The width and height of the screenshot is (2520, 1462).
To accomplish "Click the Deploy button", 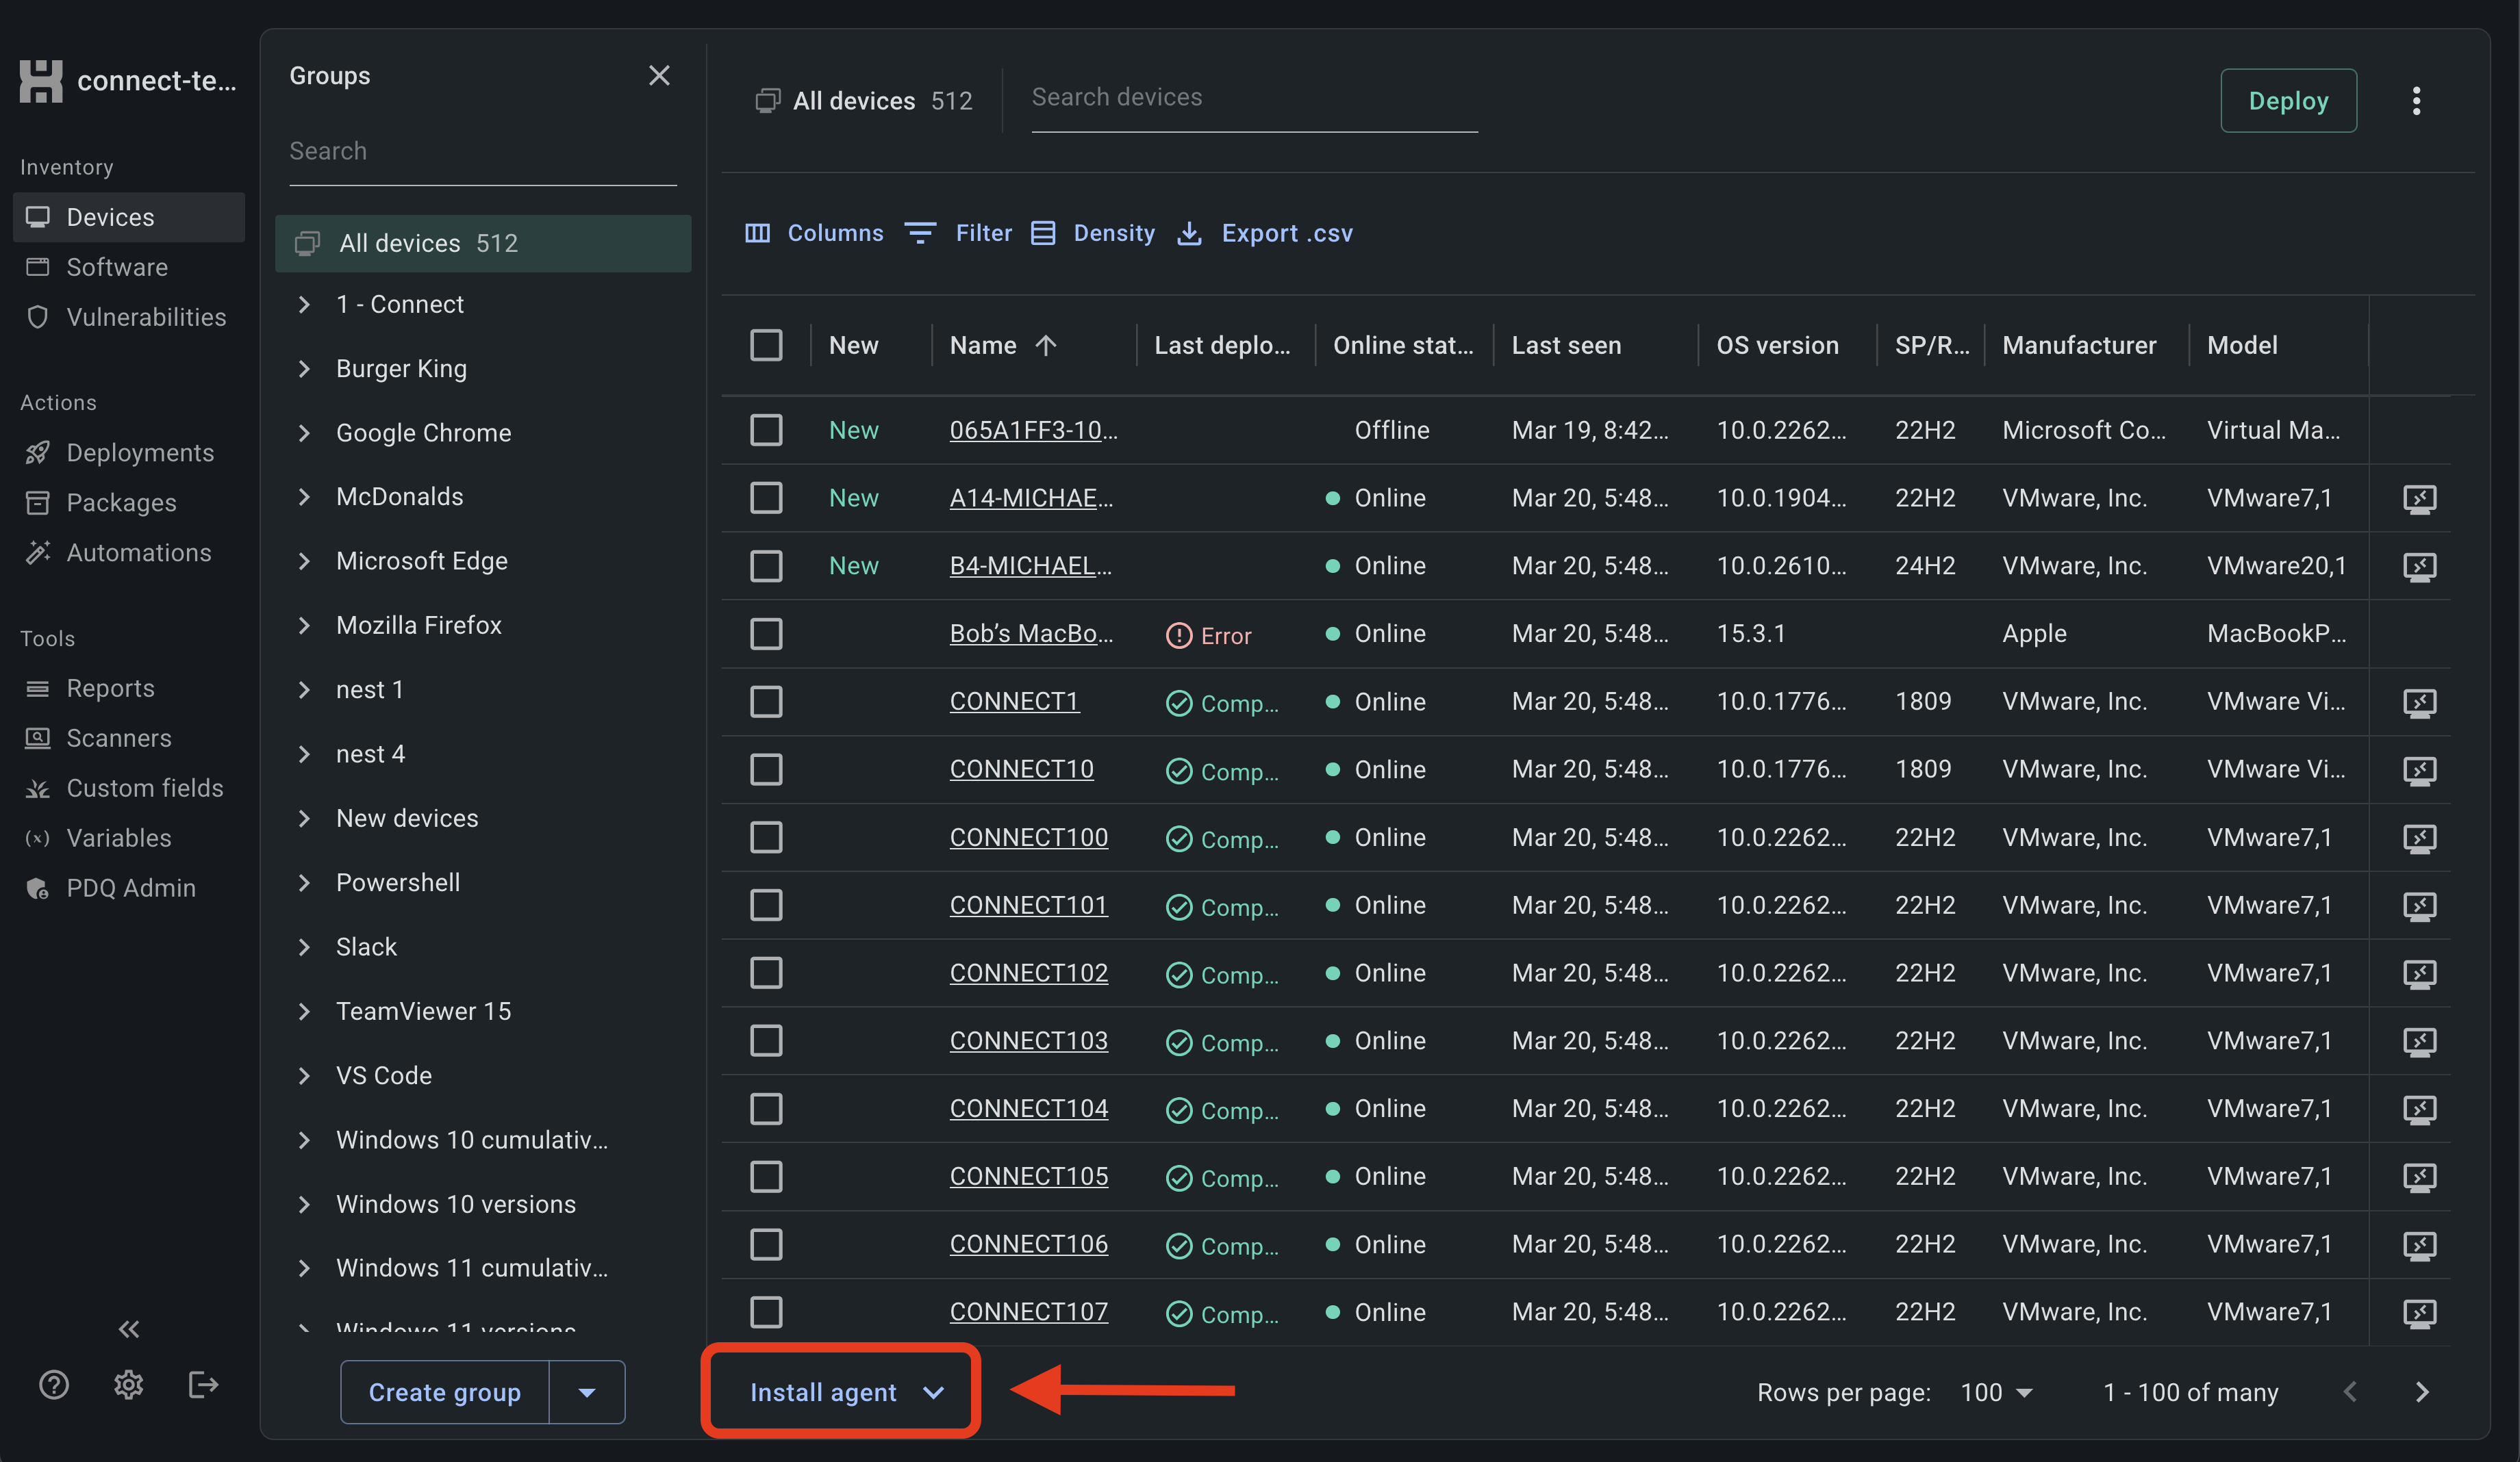I will pyautogui.click(x=2288, y=101).
